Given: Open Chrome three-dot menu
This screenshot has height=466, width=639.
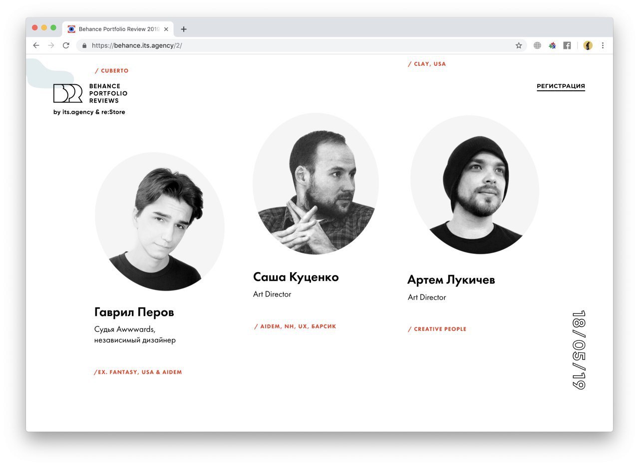Looking at the screenshot, I should pyautogui.click(x=603, y=45).
